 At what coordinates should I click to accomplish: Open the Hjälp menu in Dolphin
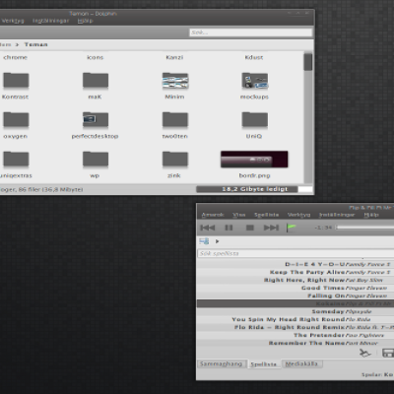coord(86,21)
